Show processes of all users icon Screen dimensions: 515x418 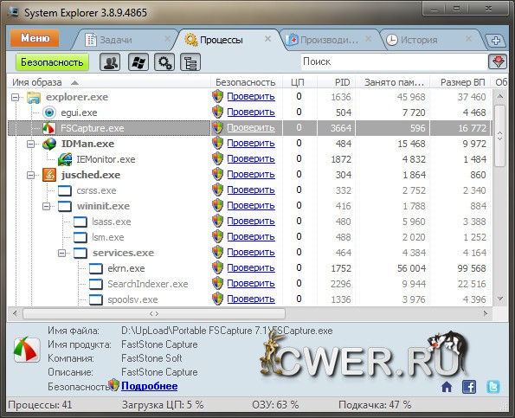110,62
